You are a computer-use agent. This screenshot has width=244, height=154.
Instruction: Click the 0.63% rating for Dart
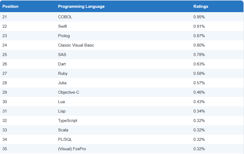point(199,64)
